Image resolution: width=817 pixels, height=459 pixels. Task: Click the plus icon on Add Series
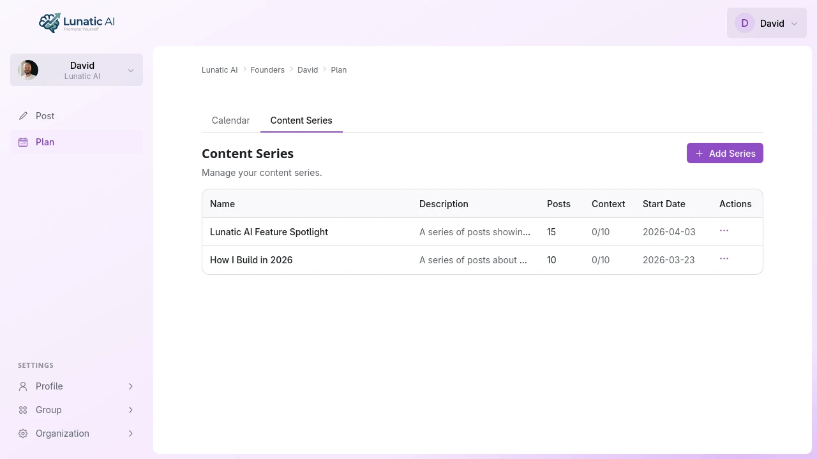[x=699, y=153]
